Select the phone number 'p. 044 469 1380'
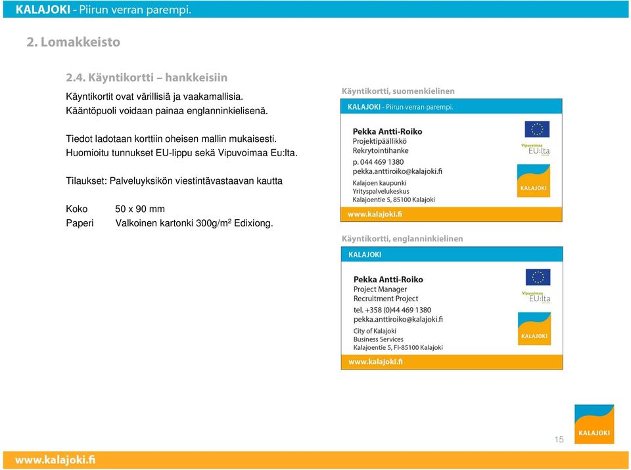 [x=378, y=162]
